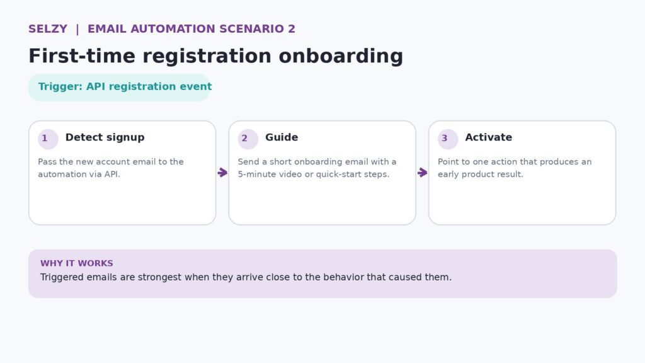Viewport: 645px width, 363px height.
Task: Select the SELZY brand text
Action: point(48,29)
